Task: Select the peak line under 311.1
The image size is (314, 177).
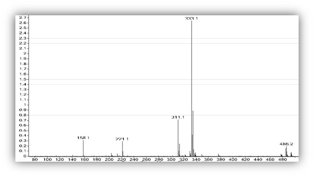Action: (x=178, y=138)
